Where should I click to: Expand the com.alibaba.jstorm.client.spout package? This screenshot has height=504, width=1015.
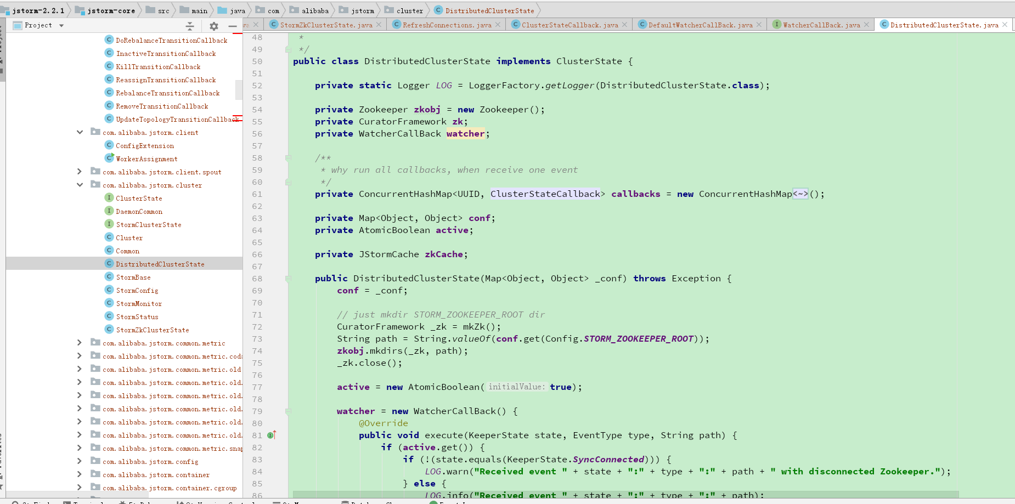(x=80, y=172)
